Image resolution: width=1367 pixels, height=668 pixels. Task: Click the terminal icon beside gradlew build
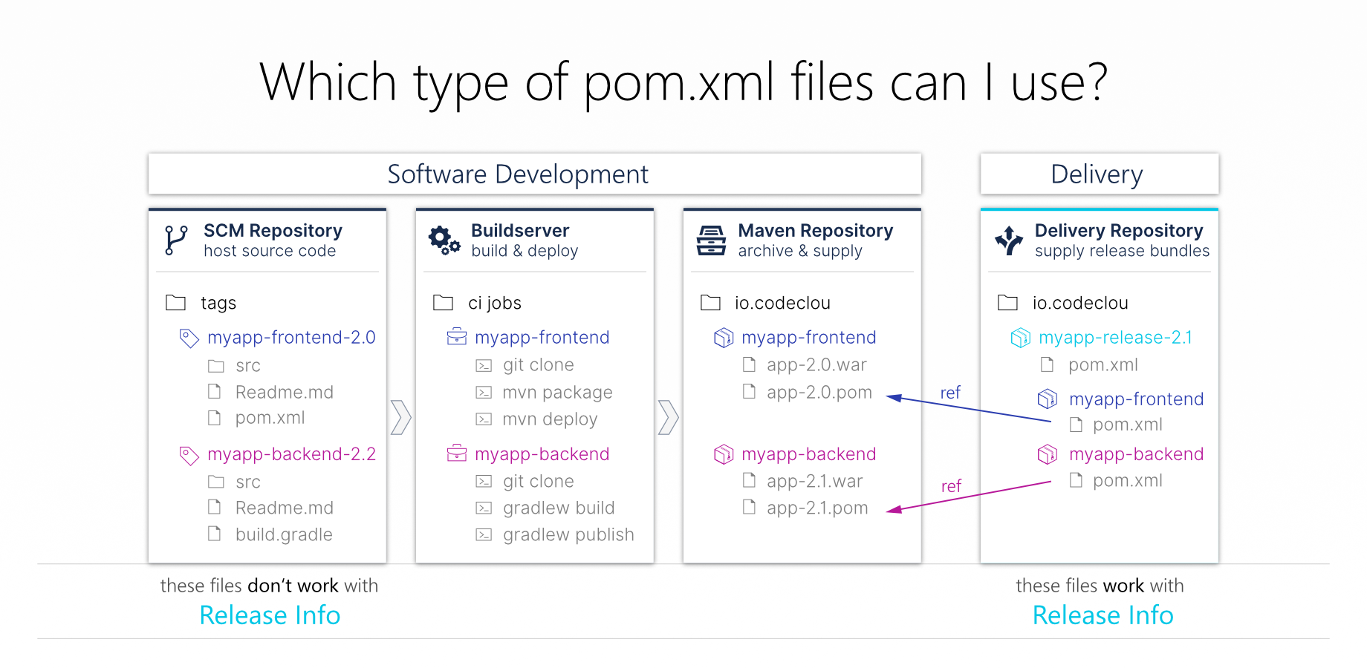[x=484, y=508]
